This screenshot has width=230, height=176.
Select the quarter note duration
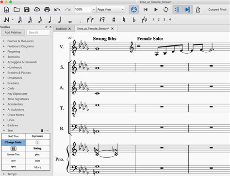pyautogui.click(x=50, y=20)
